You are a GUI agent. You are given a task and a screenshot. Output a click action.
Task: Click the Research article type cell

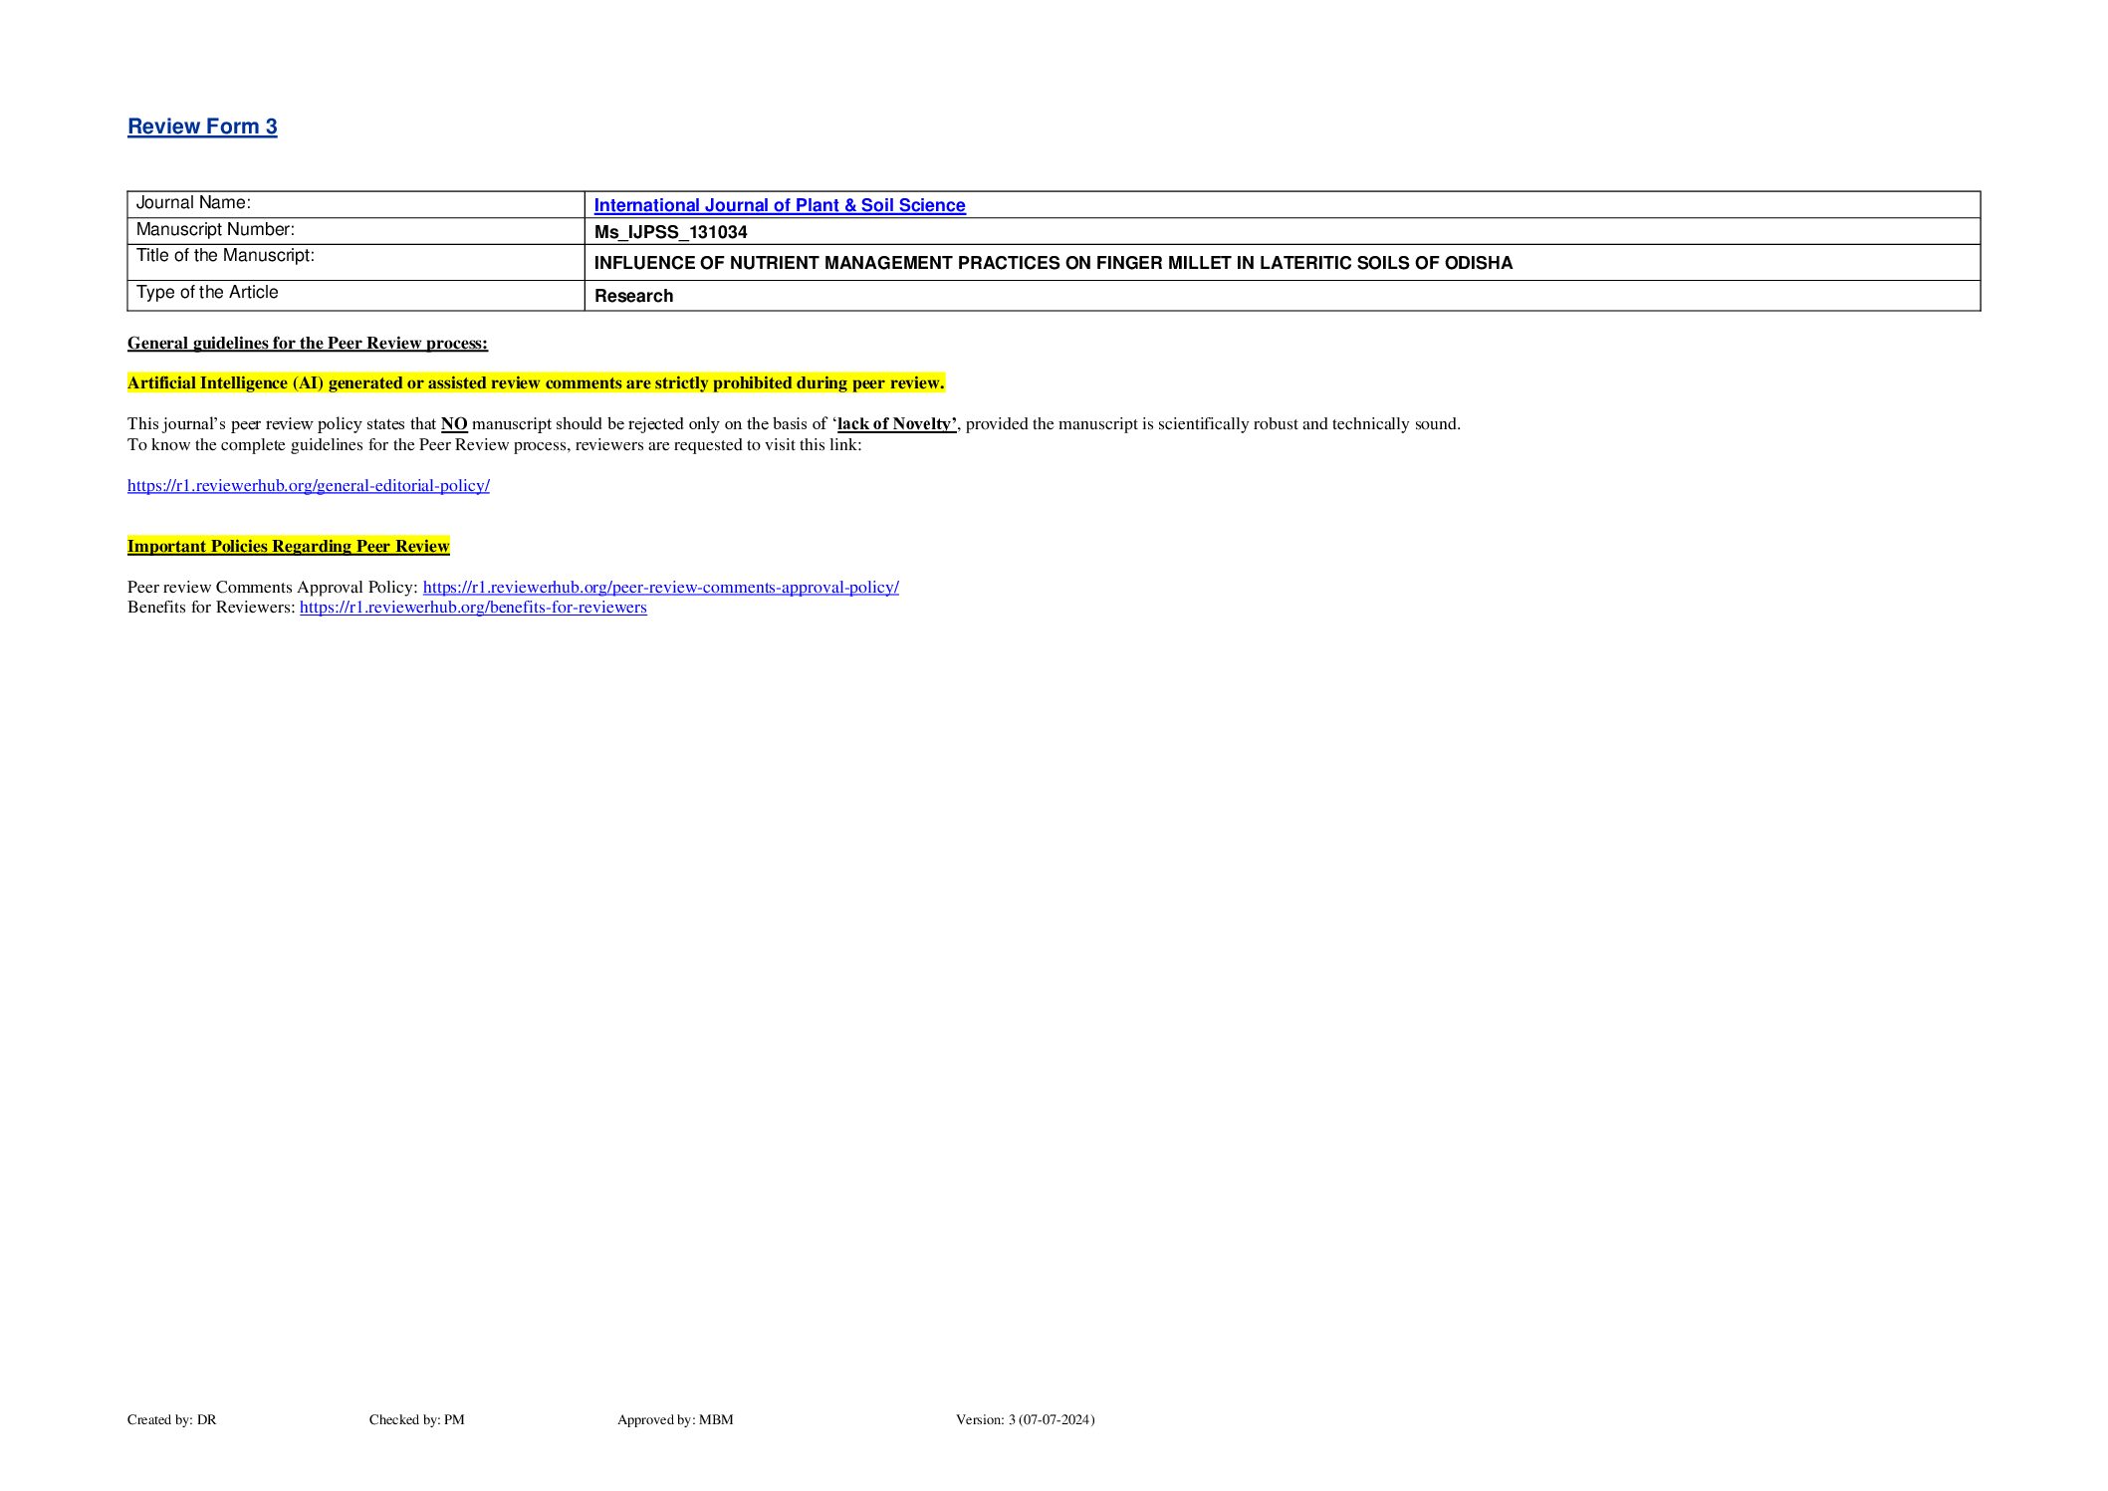[633, 296]
